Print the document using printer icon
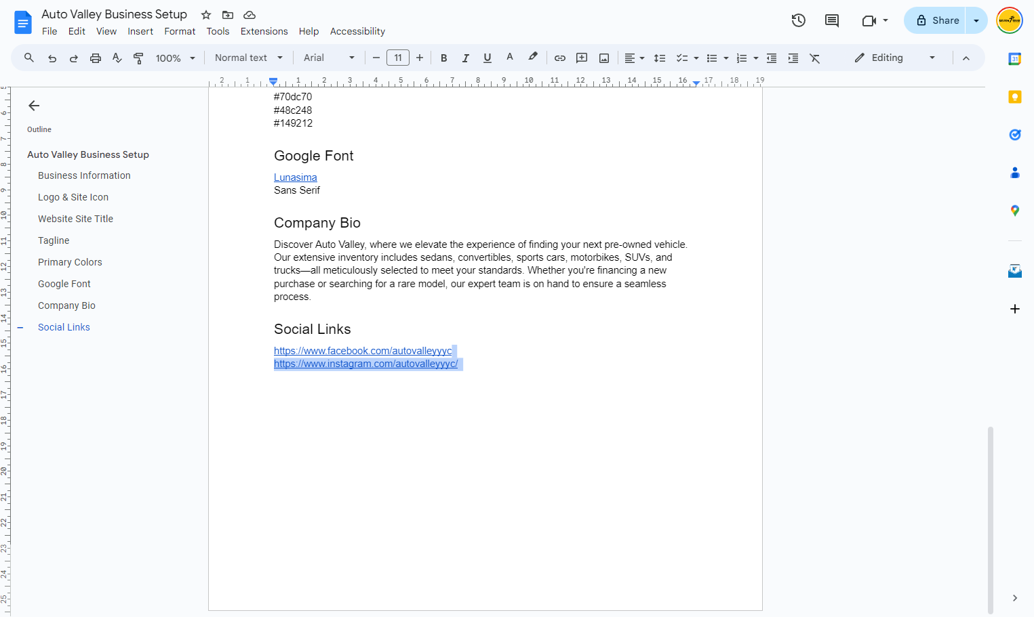The image size is (1034, 617). 96,58
